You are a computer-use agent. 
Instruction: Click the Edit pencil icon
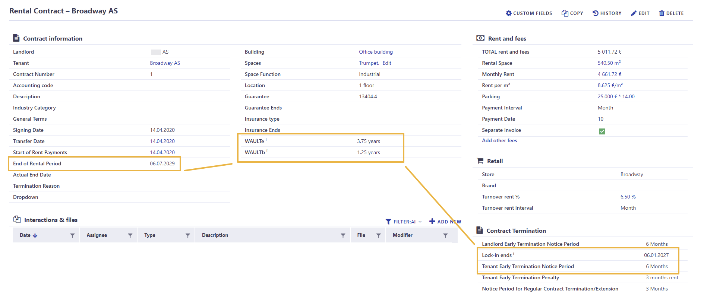click(634, 13)
